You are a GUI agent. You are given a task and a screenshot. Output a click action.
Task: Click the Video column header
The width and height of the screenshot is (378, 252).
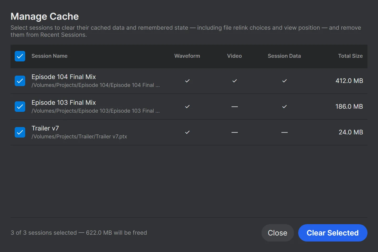(x=234, y=56)
